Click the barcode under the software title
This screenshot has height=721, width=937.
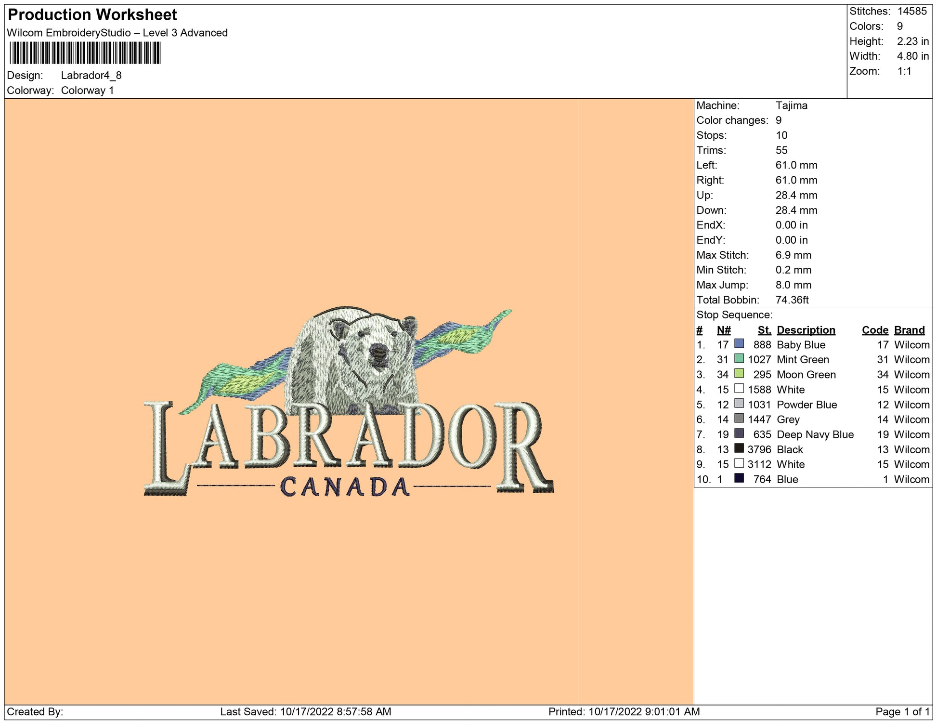click(85, 53)
